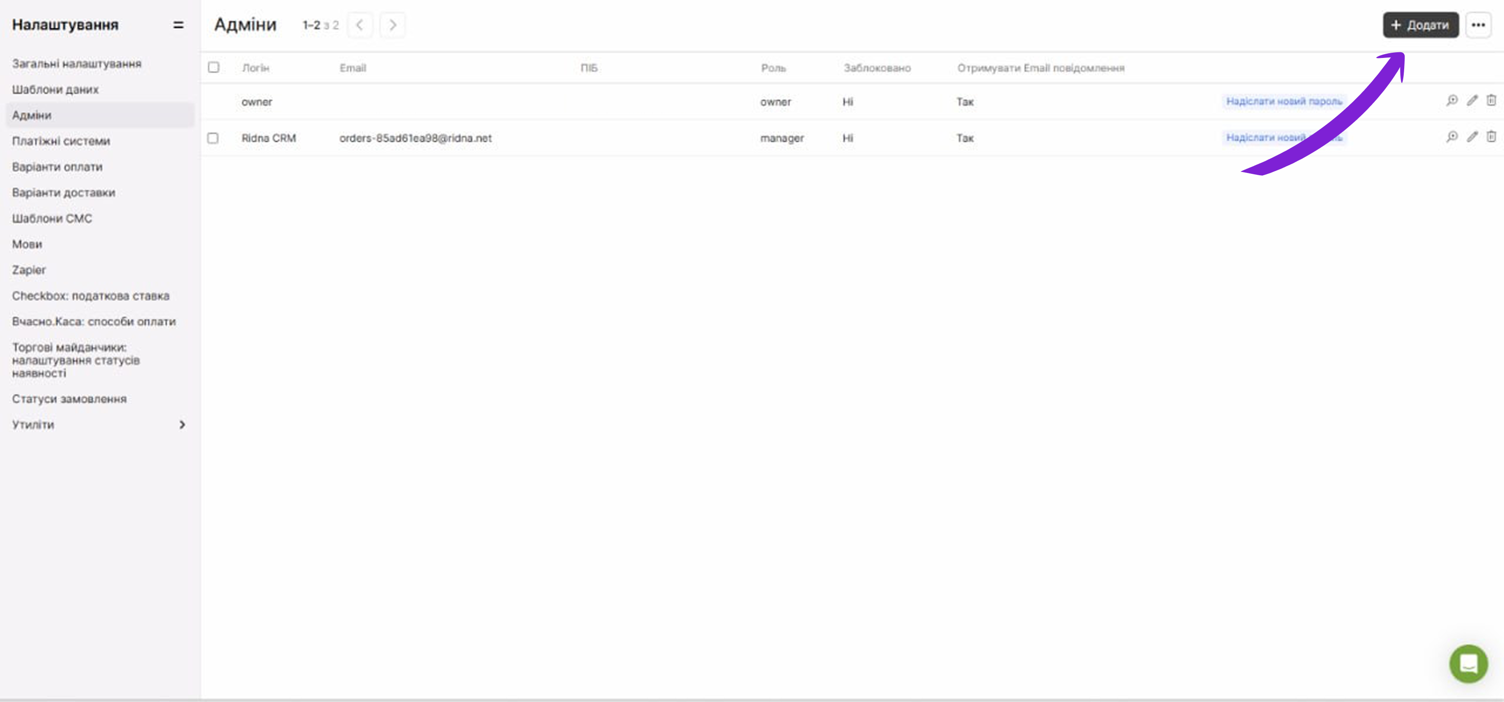Toggle the select-all admins checkbox
The image size is (1504, 702).
(x=214, y=68)
